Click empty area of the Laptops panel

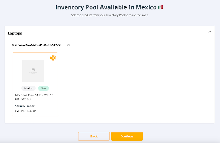tap(138, 85)
